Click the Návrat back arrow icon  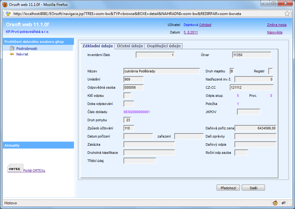(12, 54)
